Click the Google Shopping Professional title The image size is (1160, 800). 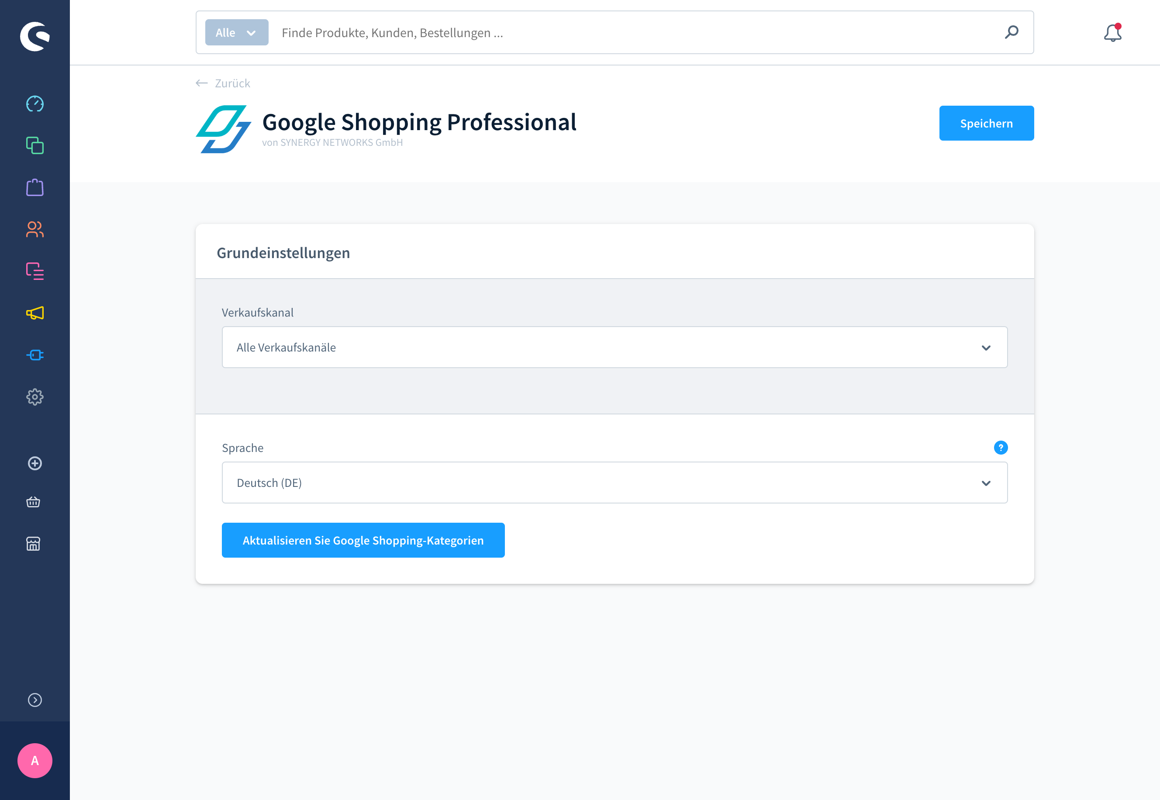tap(419, 122)
